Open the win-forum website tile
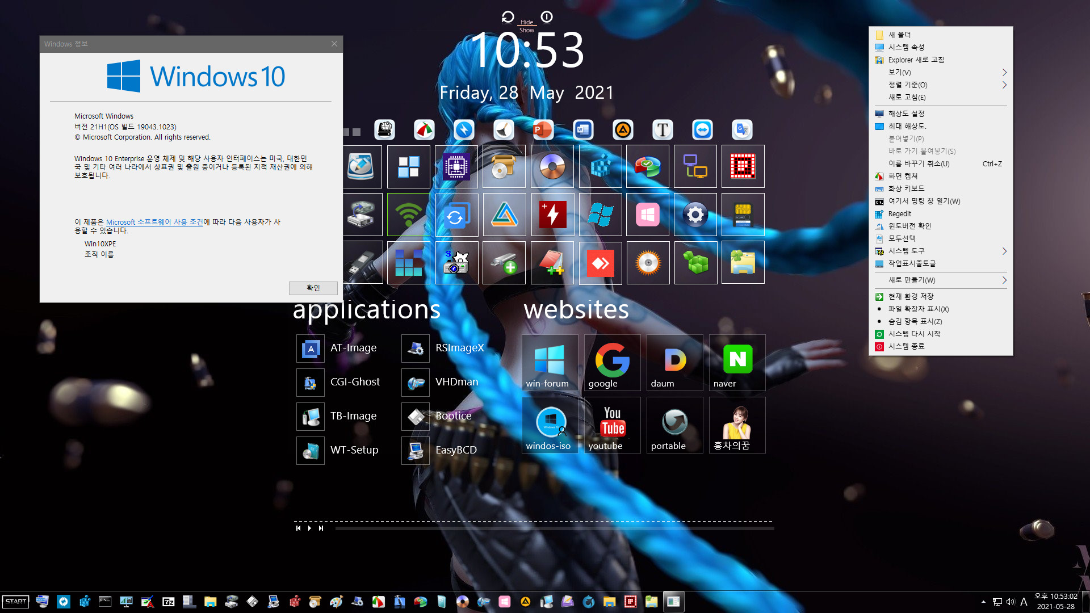Image resolution: width=1090 pixels, height=613 pixels. pos(550,362)
